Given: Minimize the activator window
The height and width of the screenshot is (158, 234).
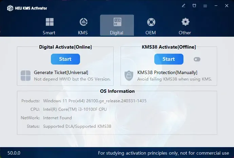Looking at the screenshot, I should point(216,6).
